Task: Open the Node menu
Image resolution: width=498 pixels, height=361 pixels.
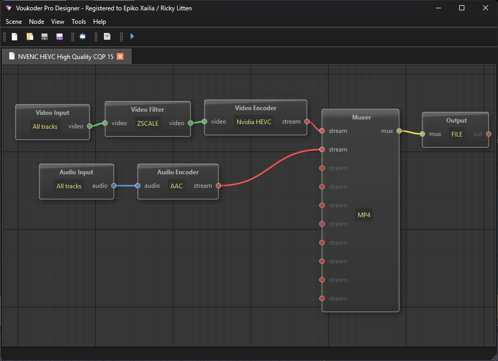Action: coord(37,22)
